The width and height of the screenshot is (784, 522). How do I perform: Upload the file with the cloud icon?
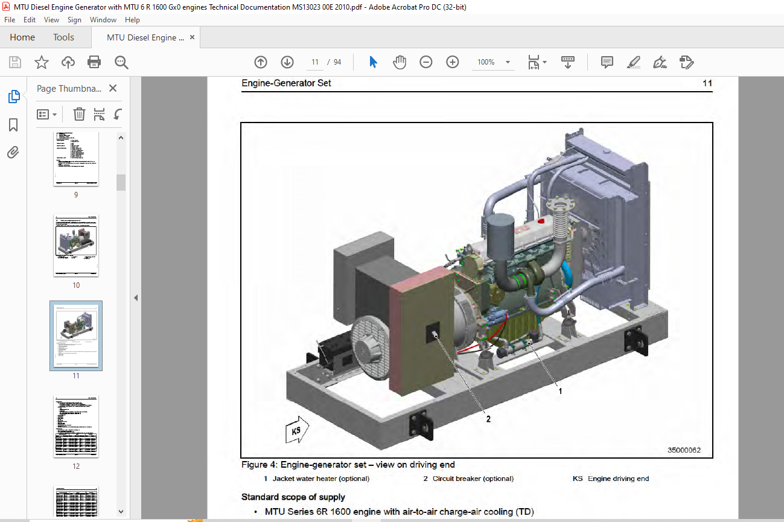[x=68, y=62]
